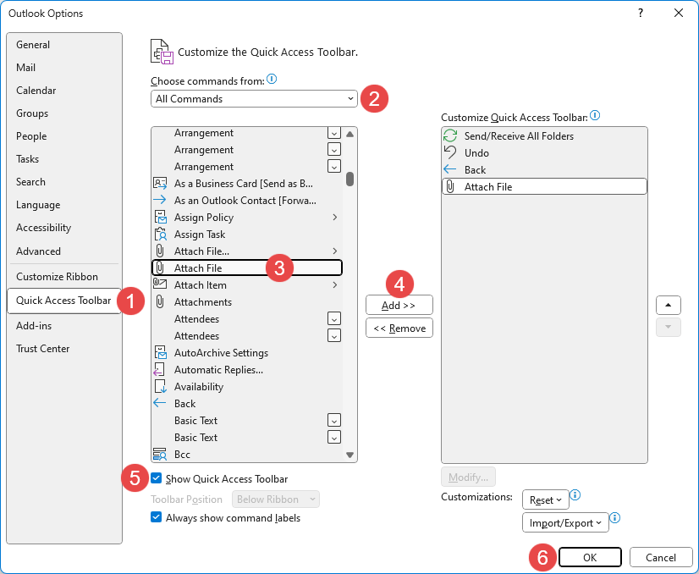Click the Attach Item envelope icon

tap(160, 284)
